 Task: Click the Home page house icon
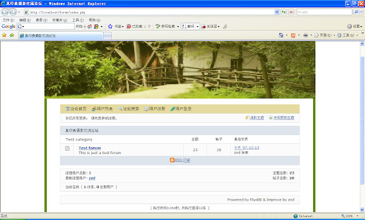point(281,35)
